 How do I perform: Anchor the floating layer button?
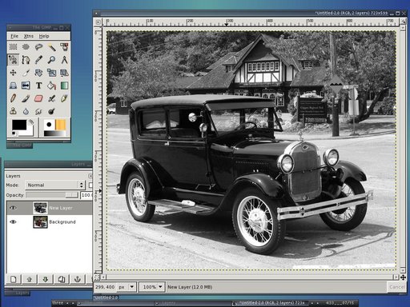point(78,279)
